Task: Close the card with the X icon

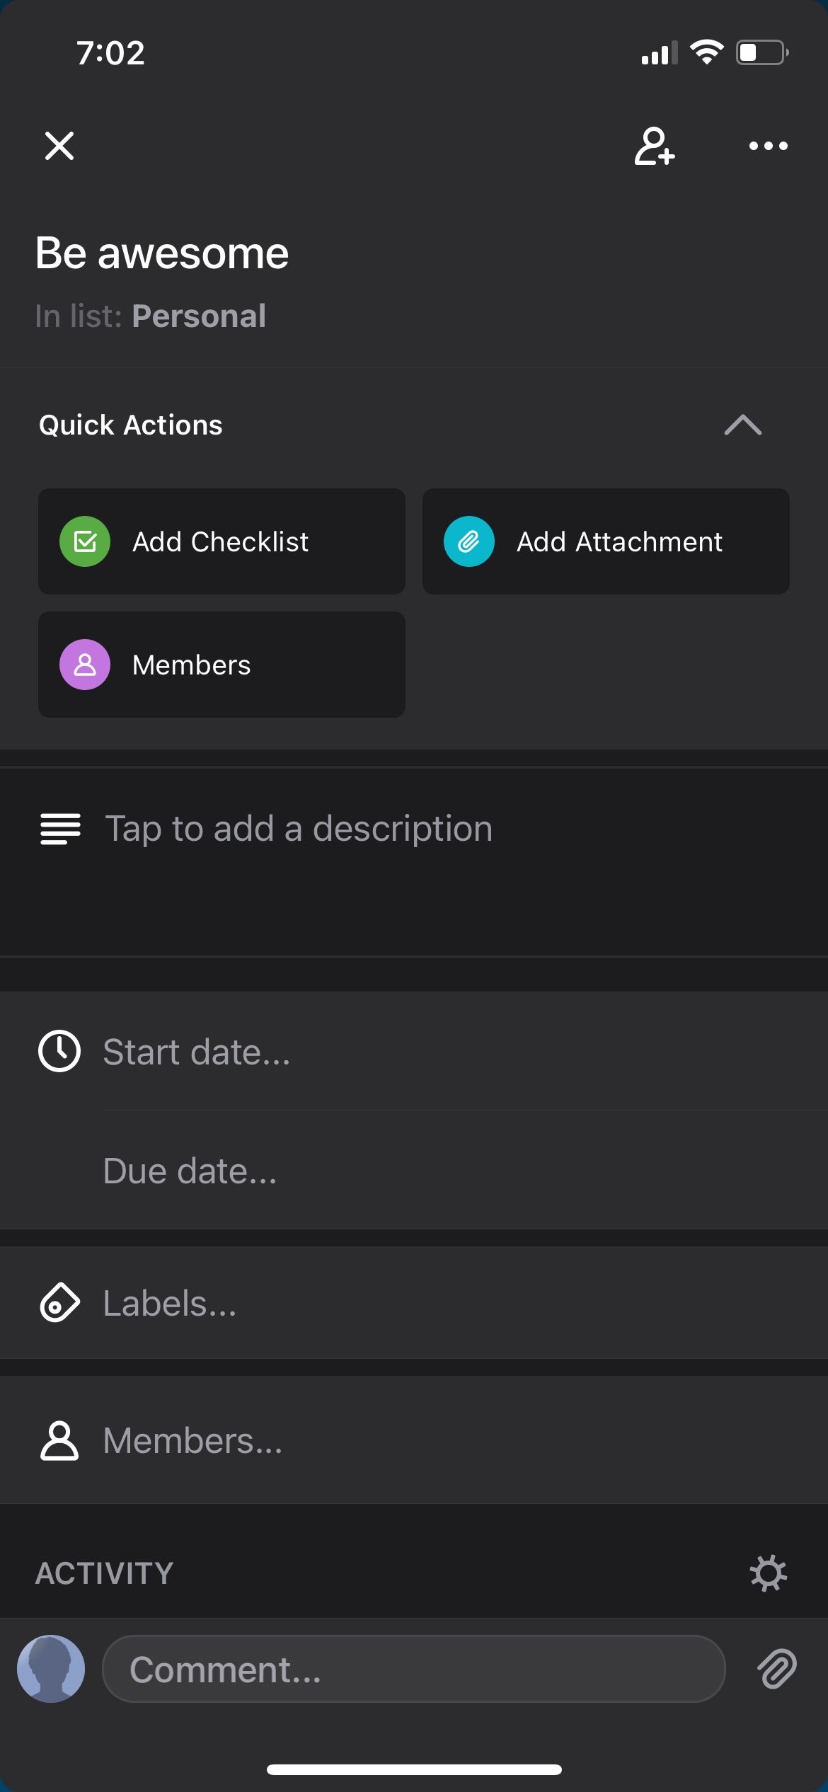Action: click(59, 146)
